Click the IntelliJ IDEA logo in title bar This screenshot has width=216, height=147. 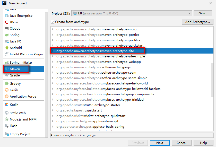(4, 3)
